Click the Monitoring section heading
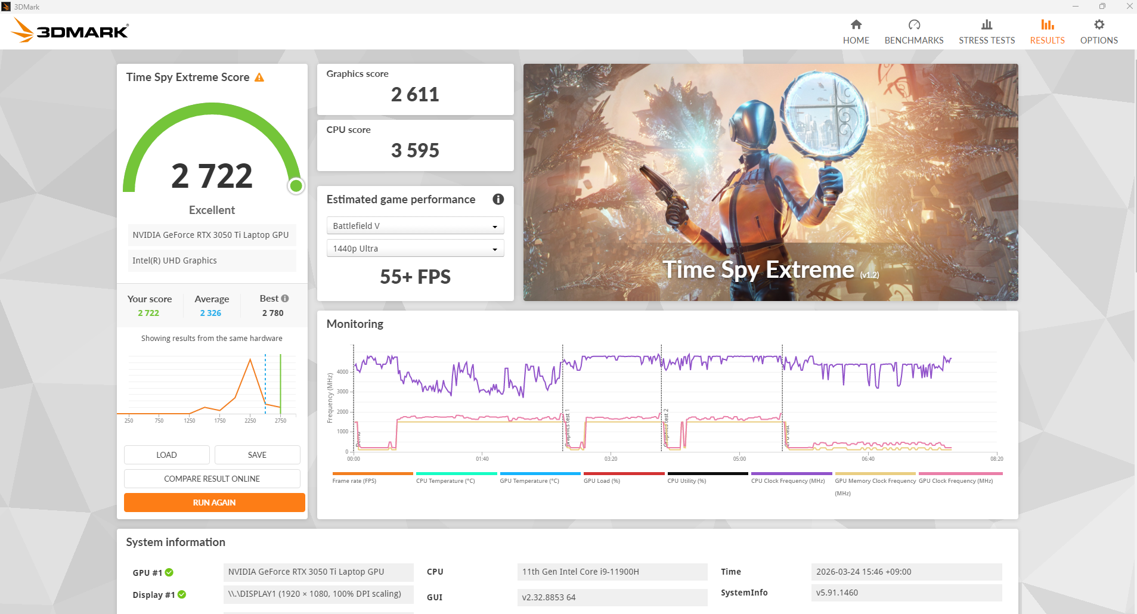This screenshot has height=614, width=1137. [x=355, y=324]
